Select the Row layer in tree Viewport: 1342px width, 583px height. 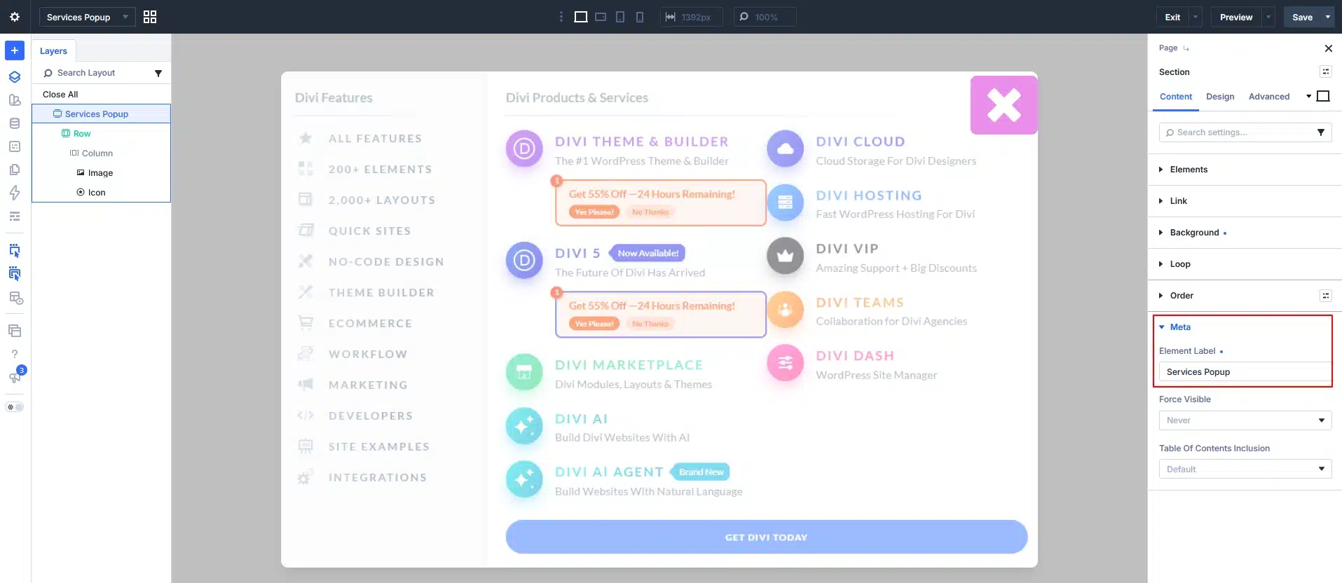pyautogui.click(x=82, y=134)
